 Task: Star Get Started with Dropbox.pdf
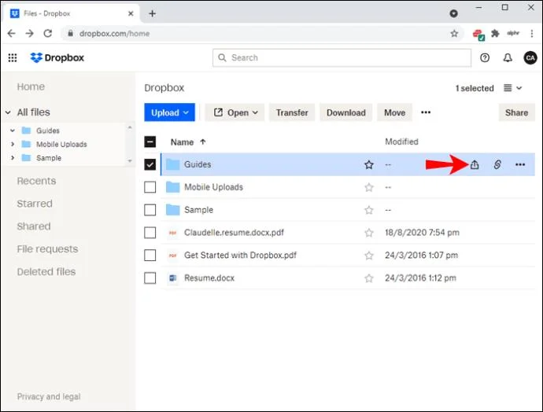coord(369,256)
